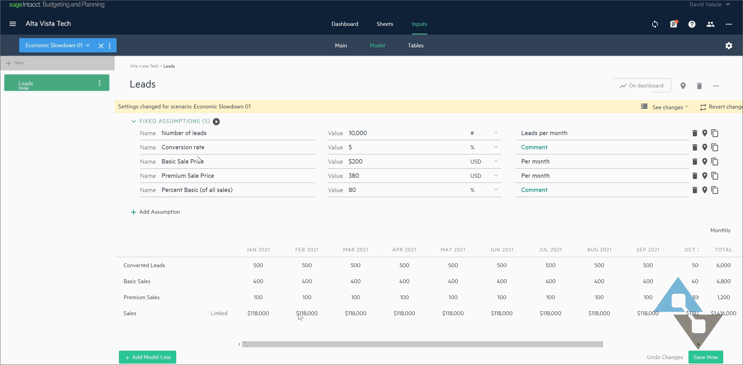The image size is (743, 365).
Task: Click the horizontal table scrollbar
Action: pyautogui.click(x=423, y=344)
